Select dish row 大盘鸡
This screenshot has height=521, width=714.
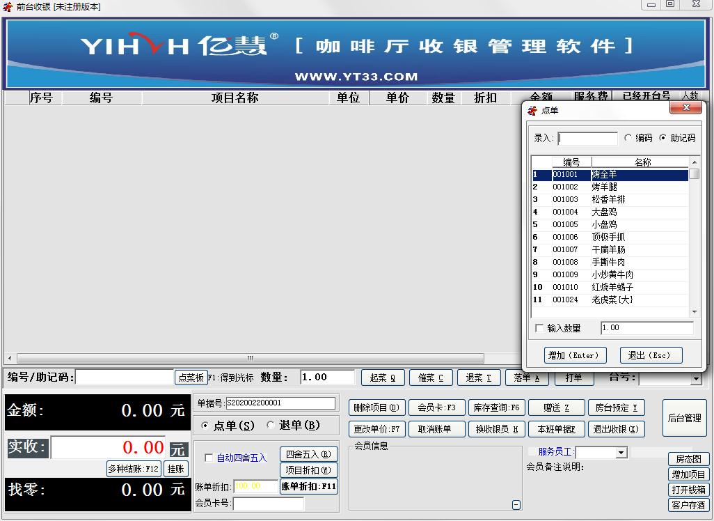point(610,212)
